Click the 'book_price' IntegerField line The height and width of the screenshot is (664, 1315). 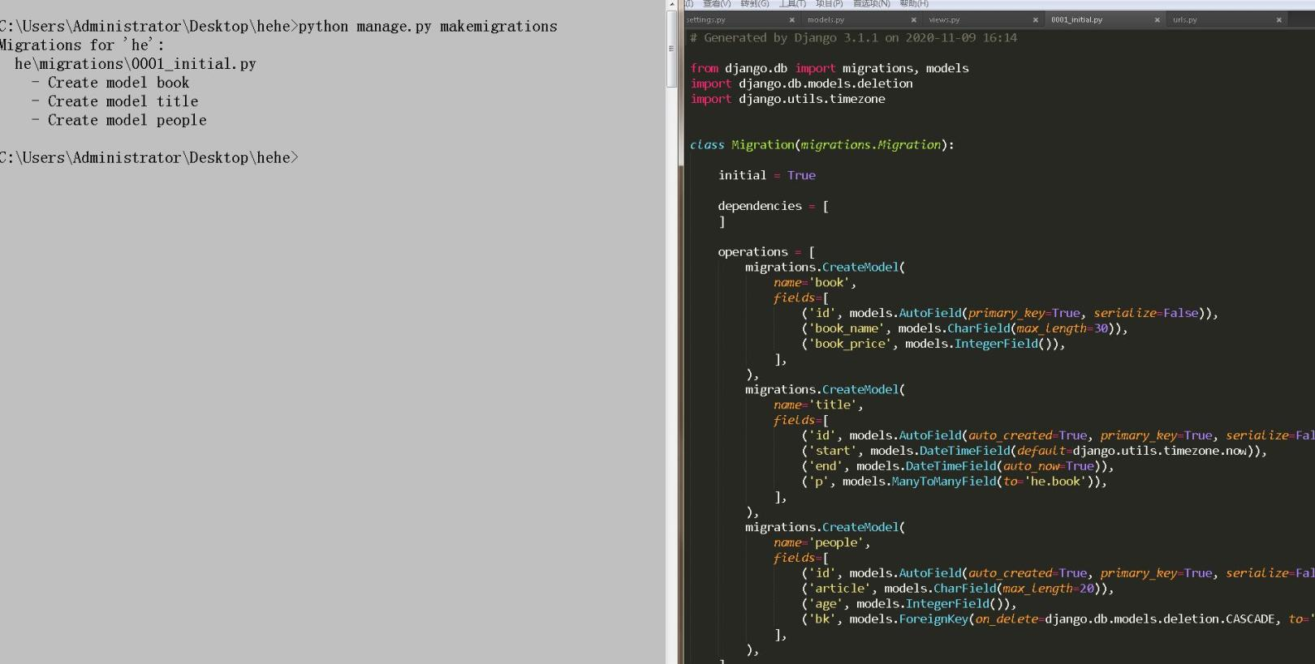coord(933,344)
